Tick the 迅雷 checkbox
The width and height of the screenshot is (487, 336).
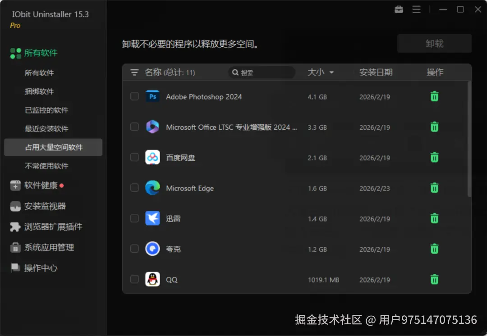(134, 218)
